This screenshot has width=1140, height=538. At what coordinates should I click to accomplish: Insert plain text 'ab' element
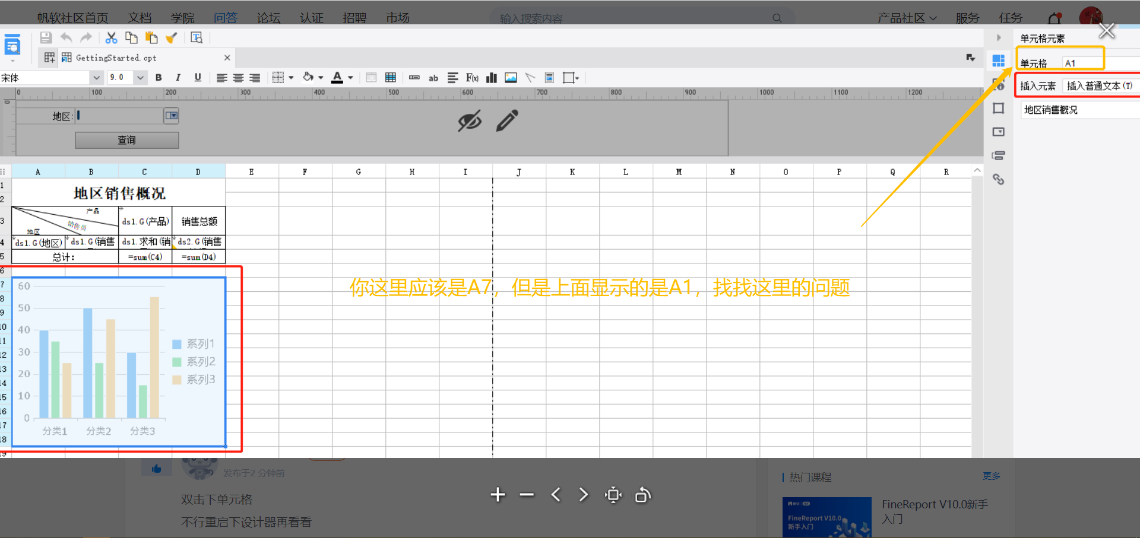point(433,78)
